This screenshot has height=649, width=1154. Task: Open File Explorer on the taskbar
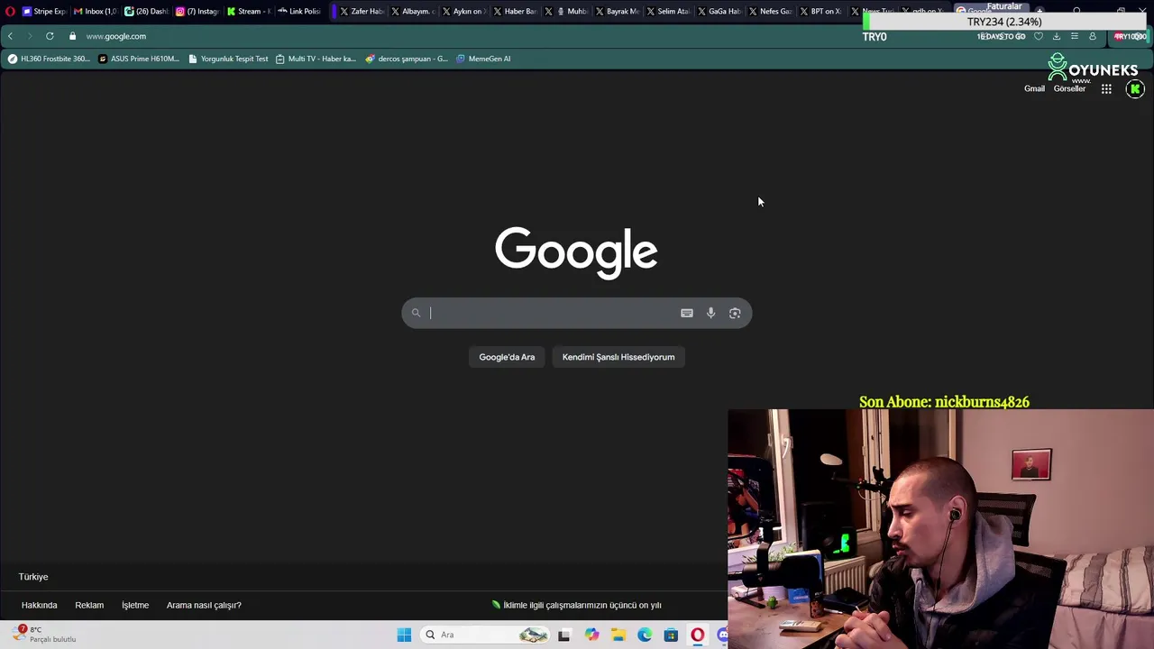tap(618, 635)
